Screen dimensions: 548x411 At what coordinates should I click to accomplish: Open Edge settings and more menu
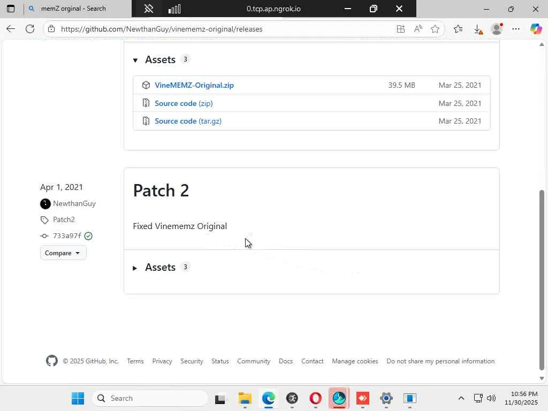point(516,29)
